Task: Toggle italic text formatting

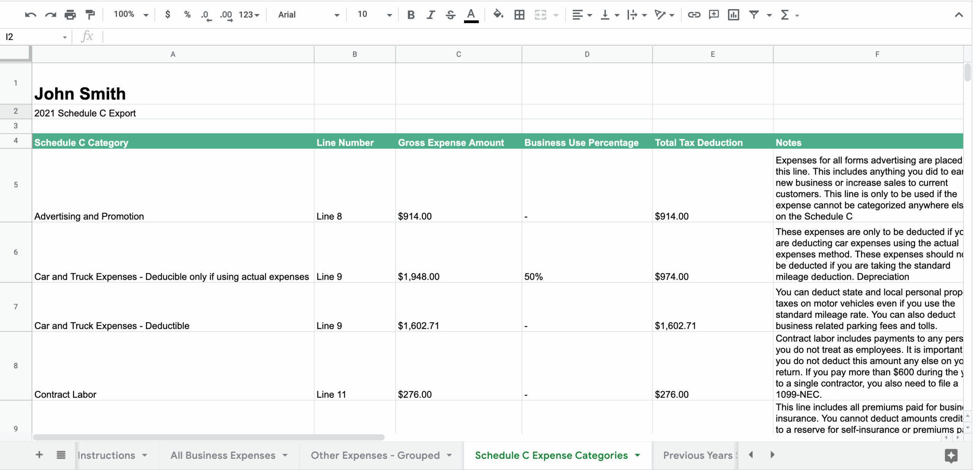Action: click(430, 15)
